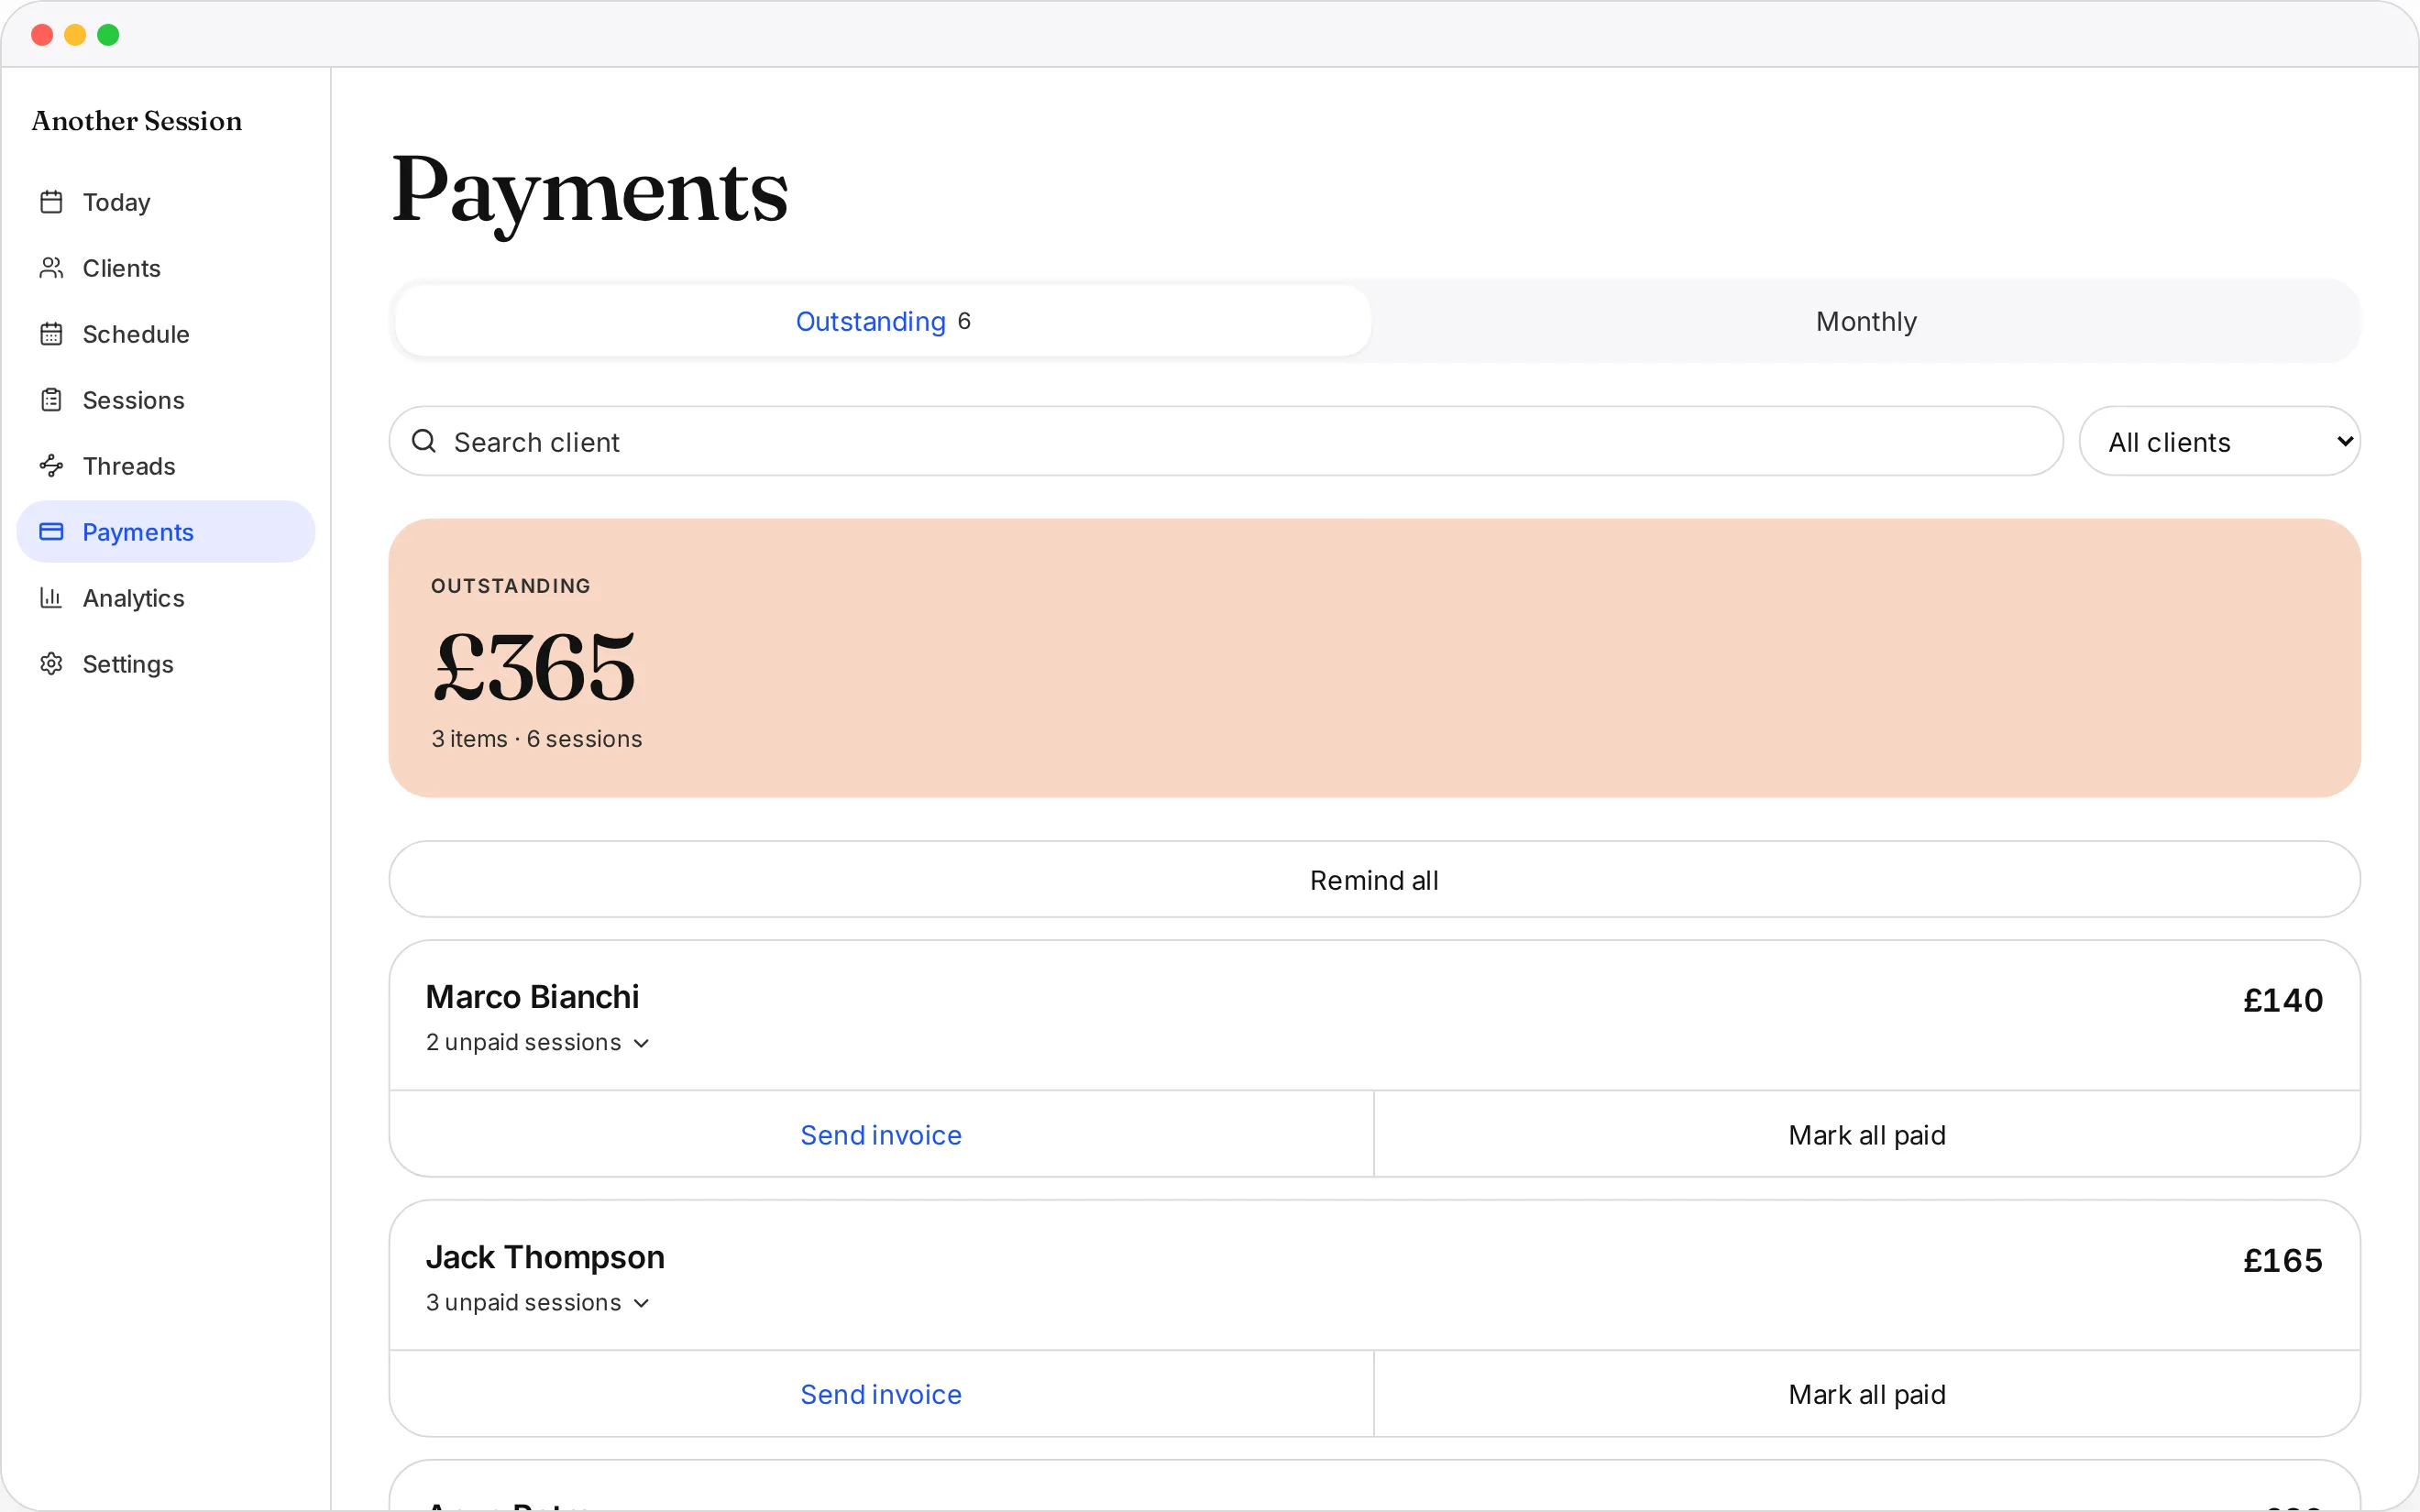This screenshot has height=1512, width=2420.
Task: Click the £365 outstanding total
Action: coord(535,667)
